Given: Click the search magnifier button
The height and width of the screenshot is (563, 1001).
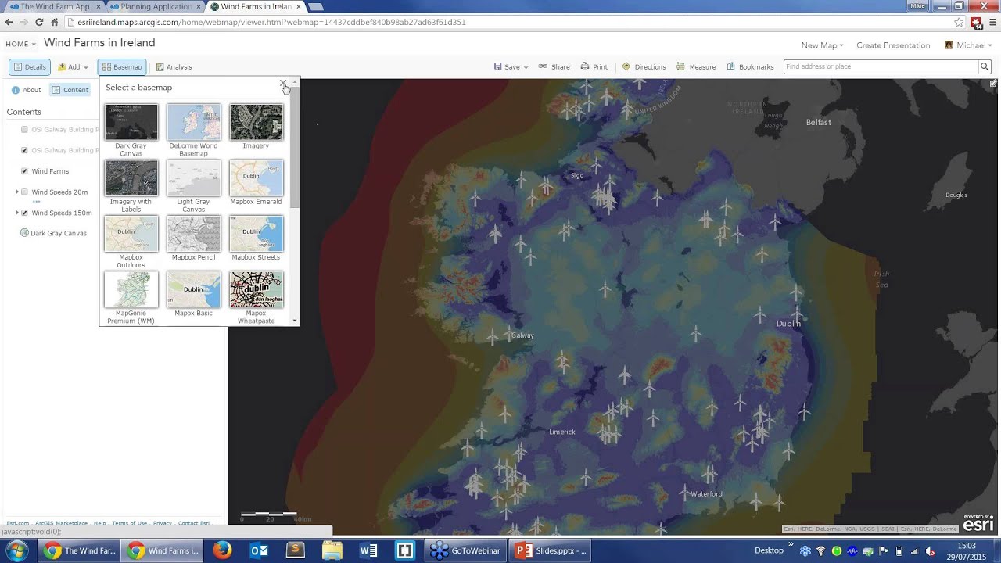Looking at the screenshot, I should pos(985,67).
